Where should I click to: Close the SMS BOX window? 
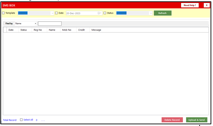[x=206, y=5]
